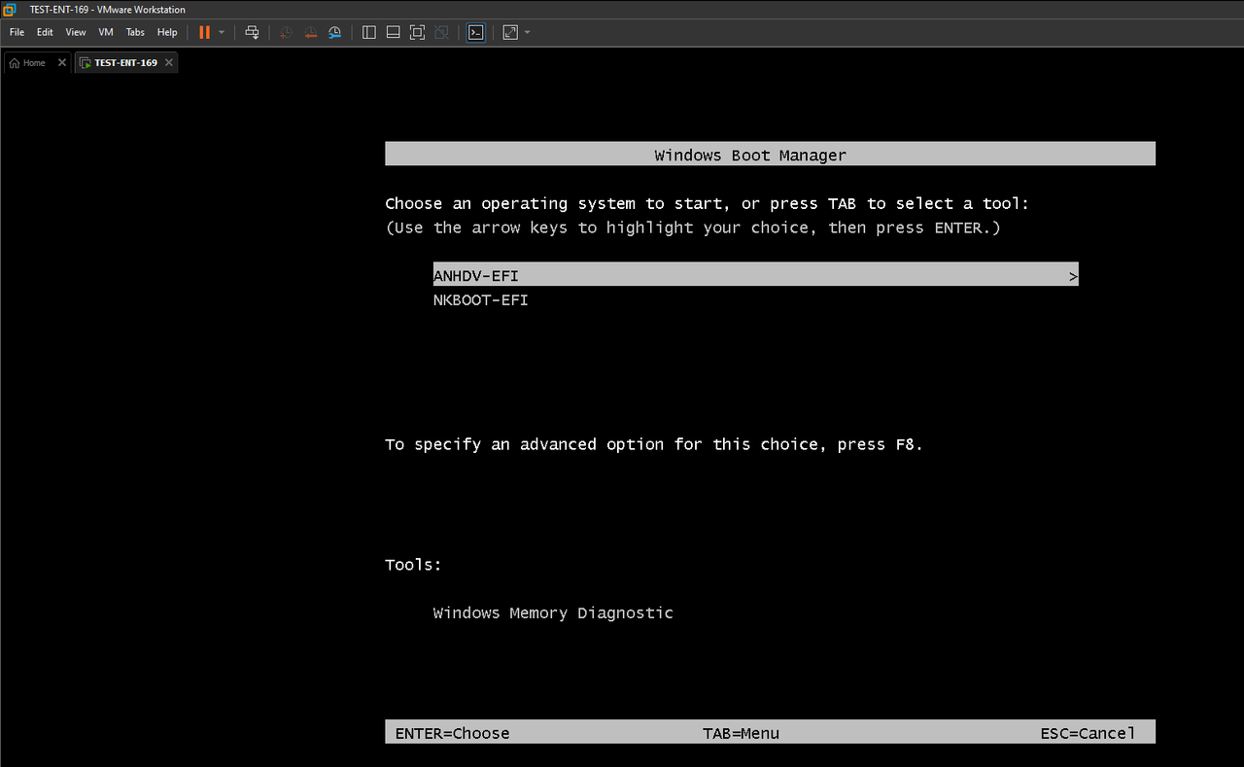Click the ENTER=Choose label

pyautogui.click(x=452, y=733)
